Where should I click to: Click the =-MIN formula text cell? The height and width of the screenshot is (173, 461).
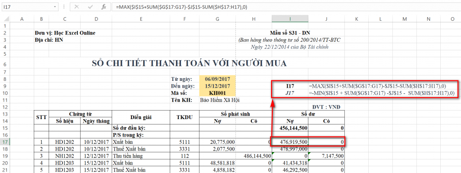pyautogui.click(x=382, y=93)
